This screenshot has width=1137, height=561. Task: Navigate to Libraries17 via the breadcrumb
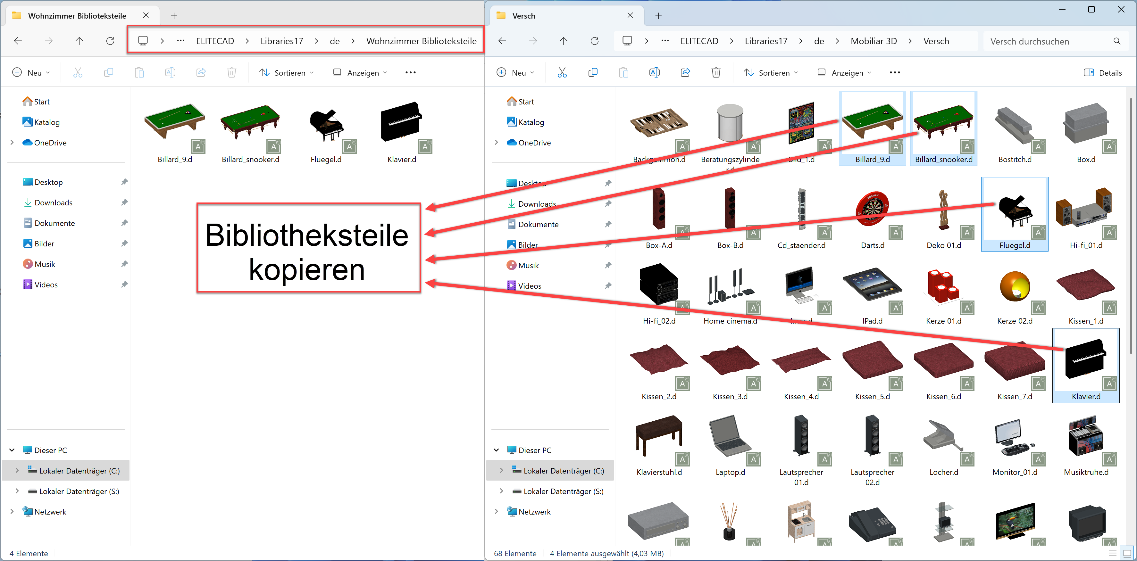tap(281, 41)
